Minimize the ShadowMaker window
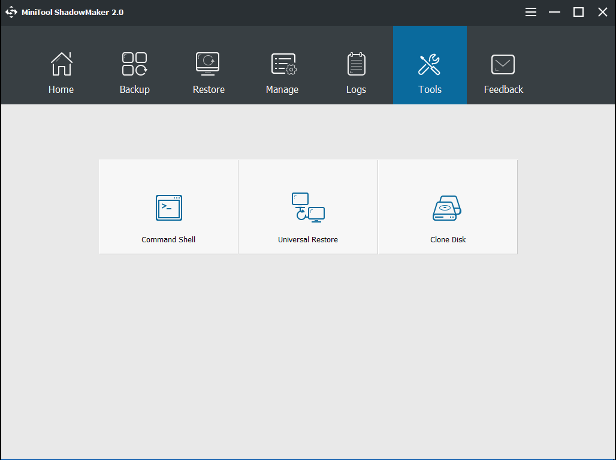The image size is (616, 460). (555, 12)
